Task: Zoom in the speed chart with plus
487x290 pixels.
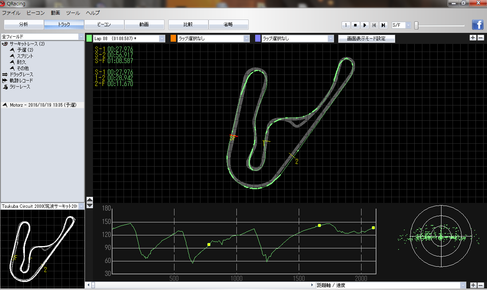Action: (x=473, y=285)
